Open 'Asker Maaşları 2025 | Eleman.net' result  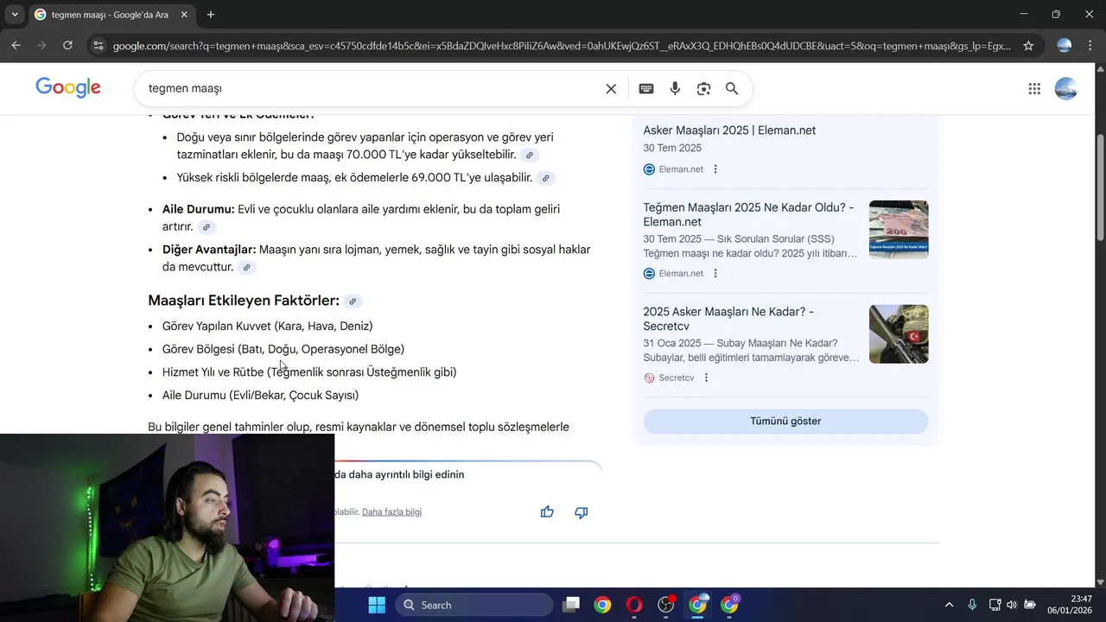click(729, 130)
